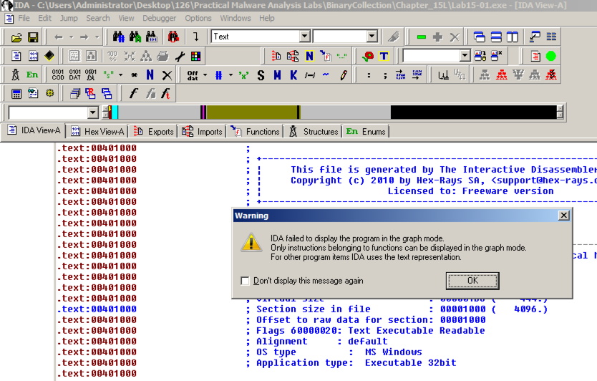Click the pencil manual operand icon

[343, 75]
